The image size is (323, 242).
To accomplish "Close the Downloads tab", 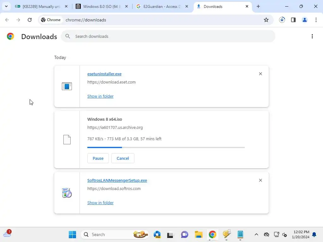I will click(247, 6).
